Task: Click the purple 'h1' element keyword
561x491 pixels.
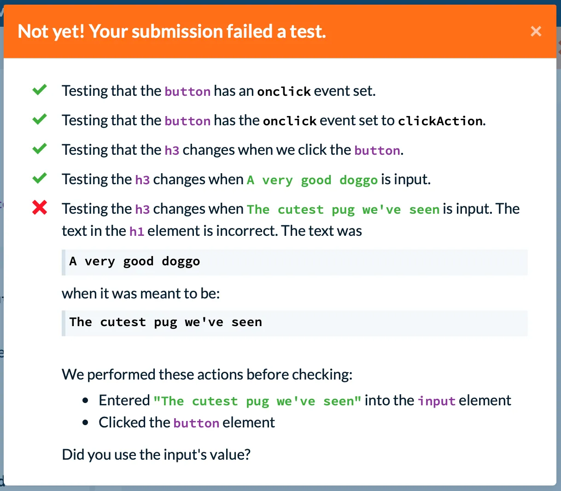Action: [137, 232]
